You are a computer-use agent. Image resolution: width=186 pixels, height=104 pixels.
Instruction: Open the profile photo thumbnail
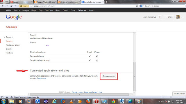tap(178, 17)
